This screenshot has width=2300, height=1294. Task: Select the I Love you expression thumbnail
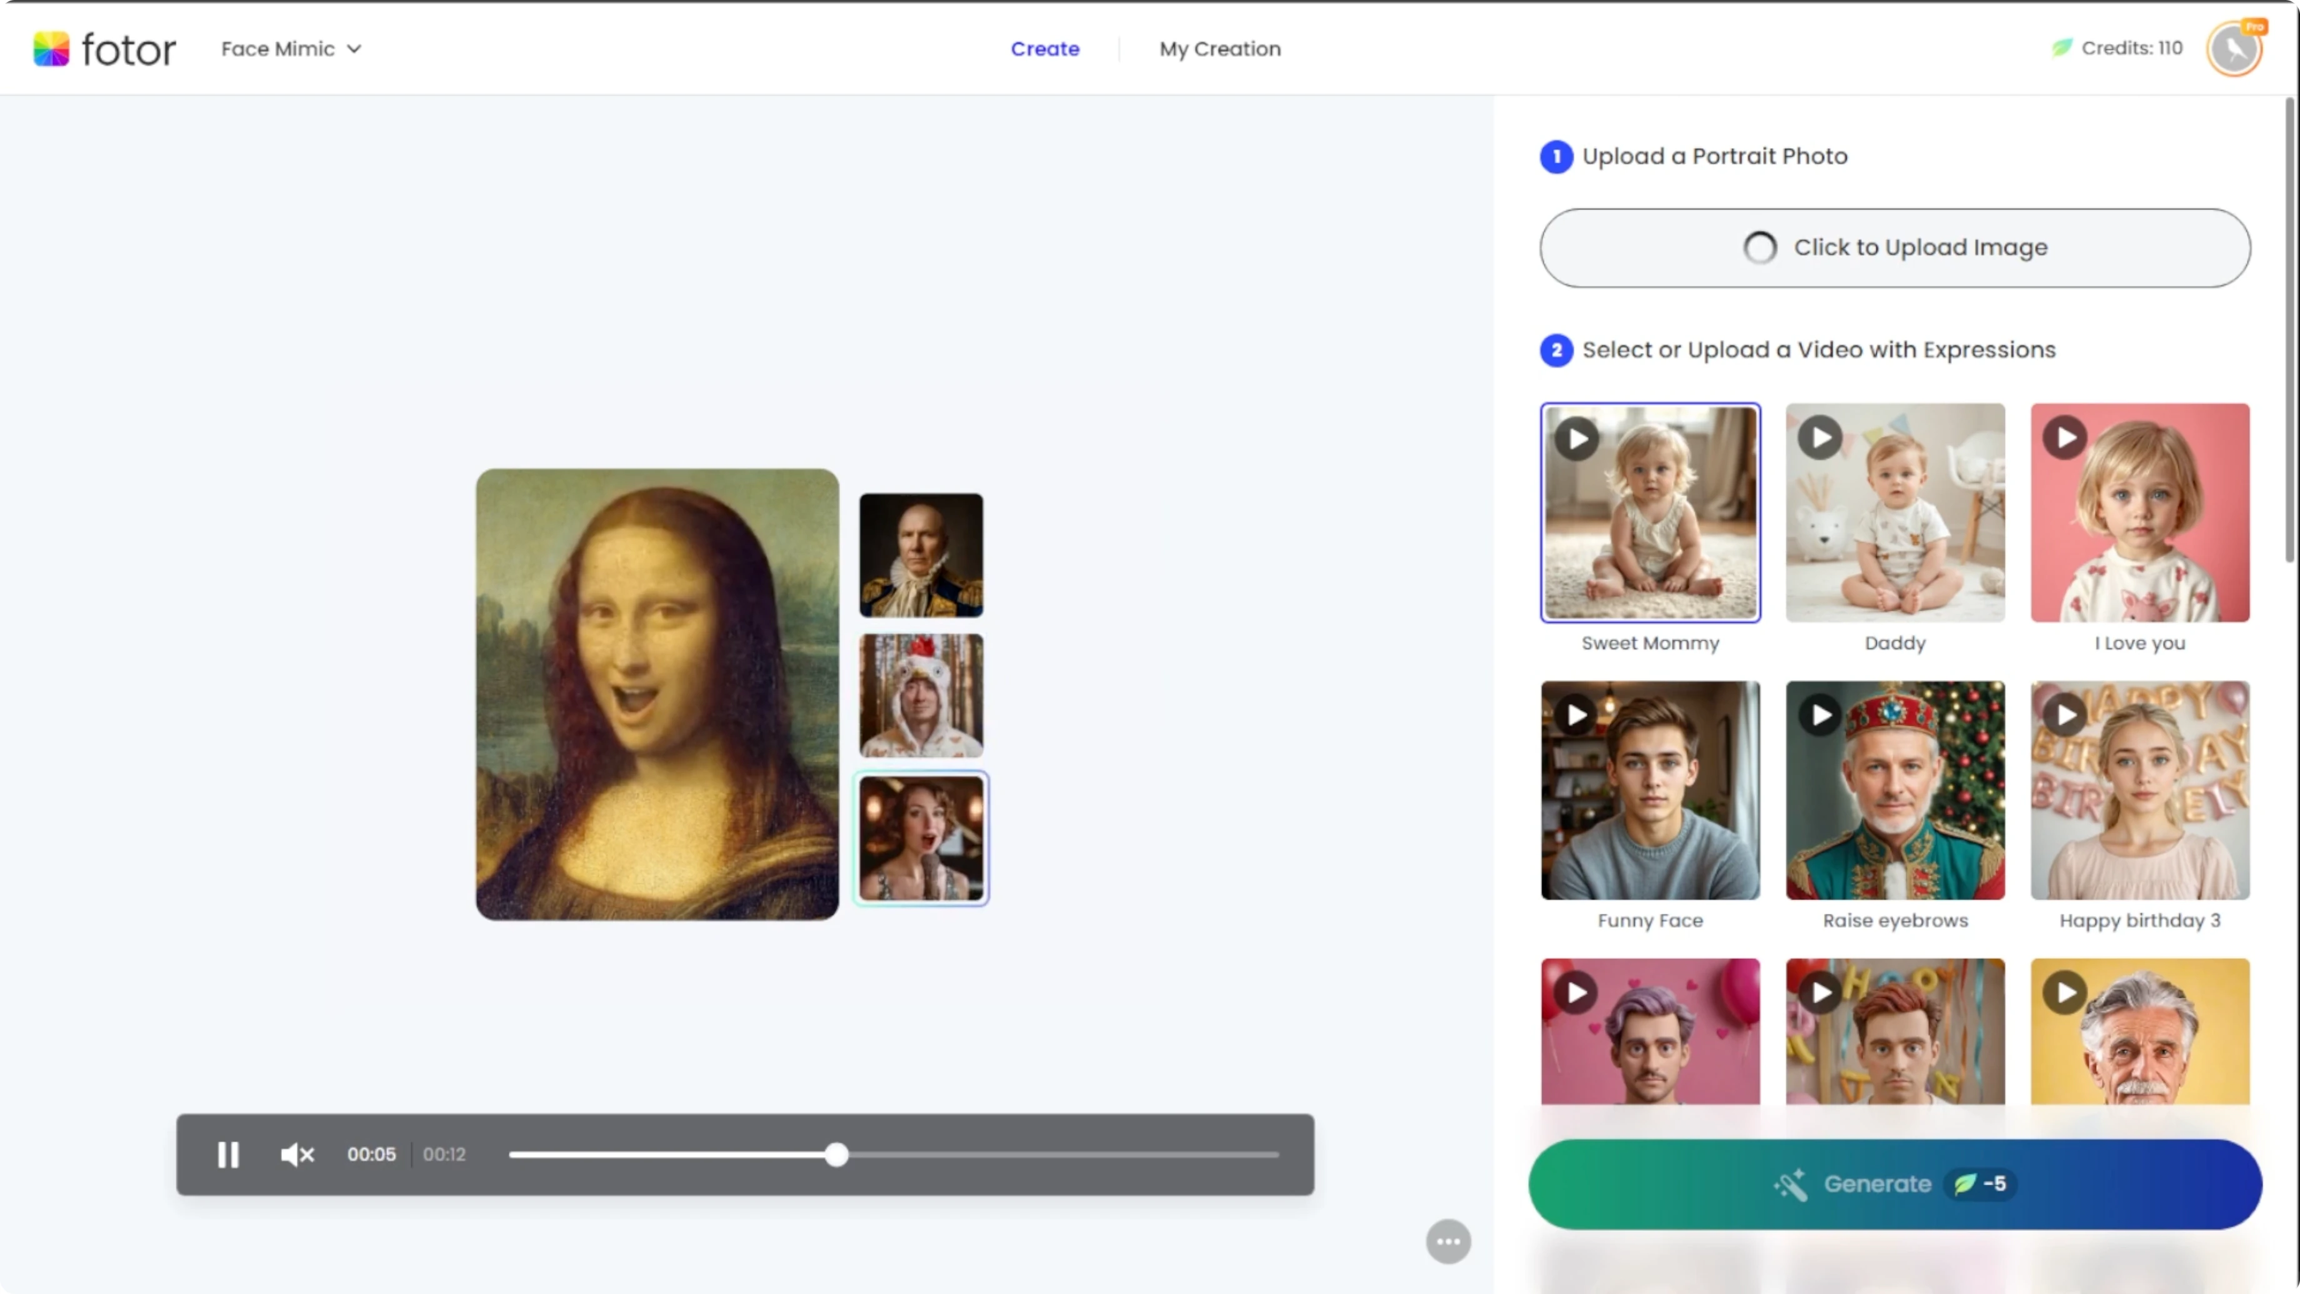2140,513
